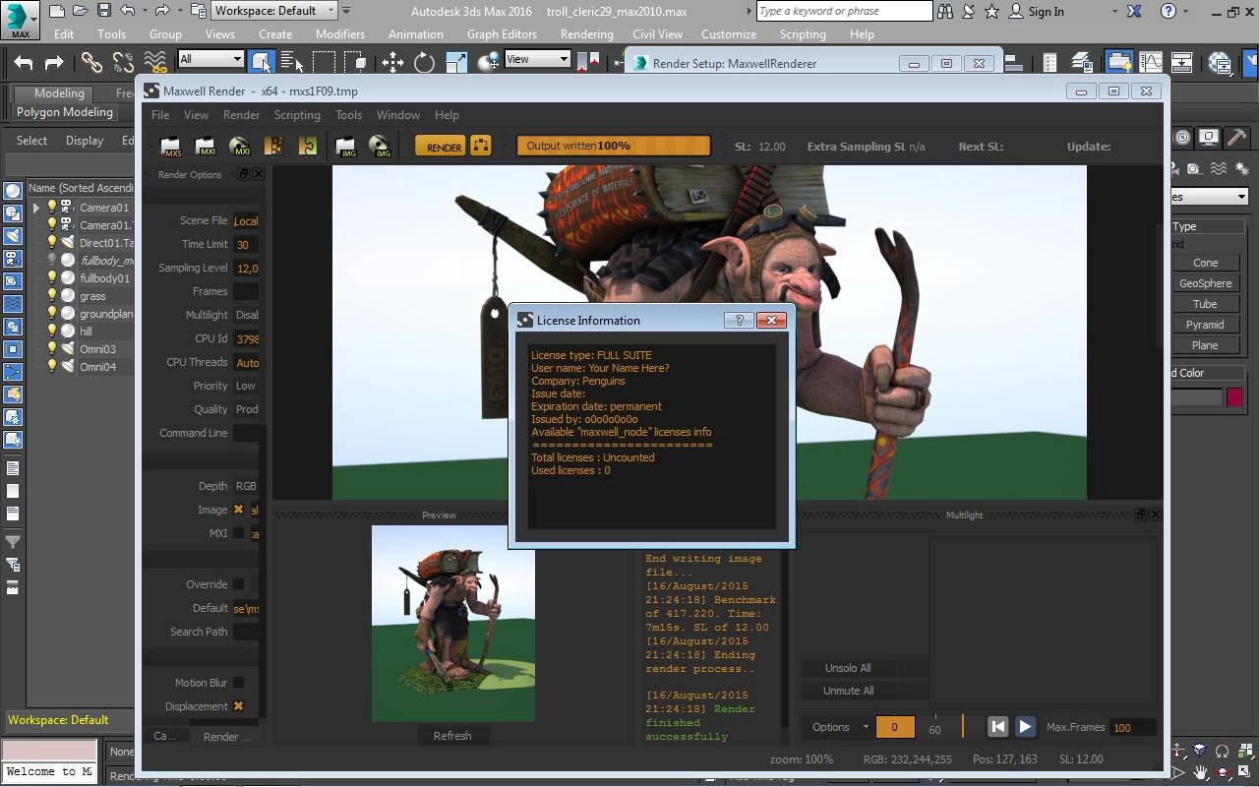
Task: Enable the Motion Blur checkbox
Action: click(238, 683)
